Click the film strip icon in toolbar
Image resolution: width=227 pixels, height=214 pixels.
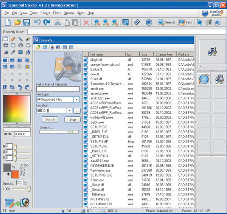[x=137, y=22]
